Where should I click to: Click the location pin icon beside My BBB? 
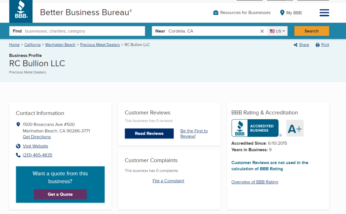pos(282,13)
